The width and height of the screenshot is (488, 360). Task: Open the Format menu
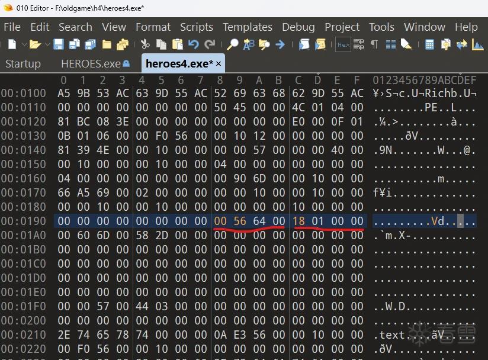click(x=153, y=27)
